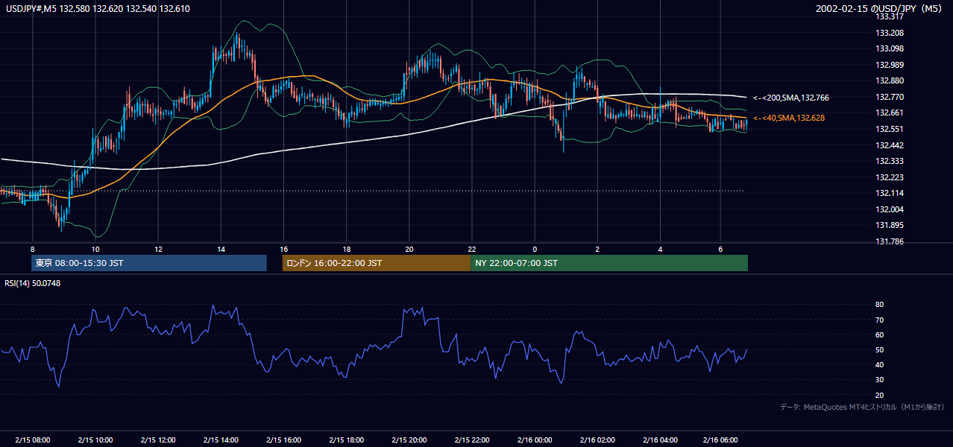Click the 2/15 12:00 time label

pos(157,440)
